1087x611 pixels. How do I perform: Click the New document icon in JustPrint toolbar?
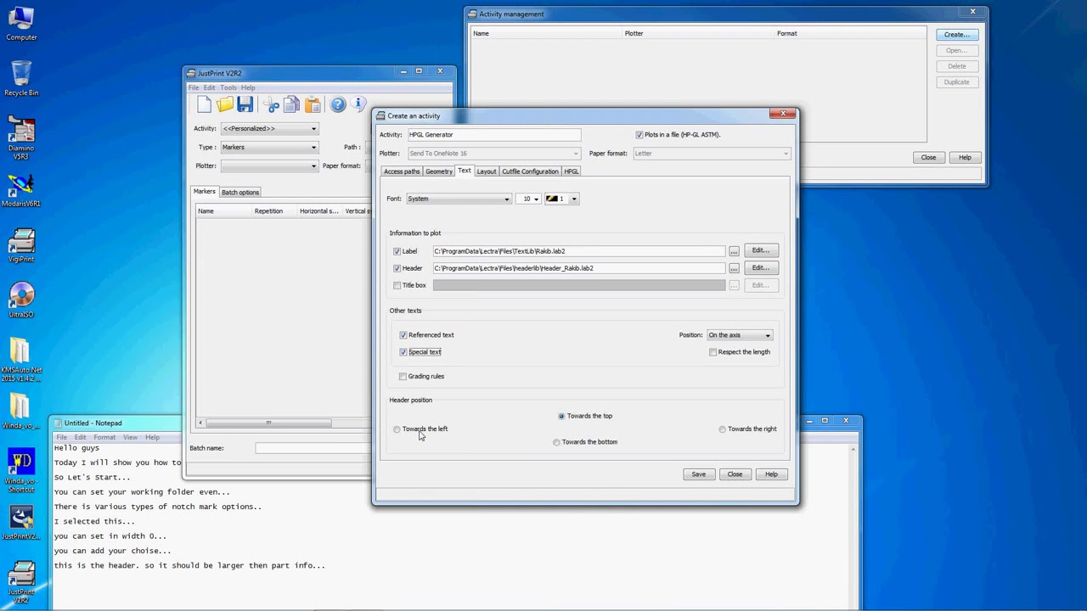pos(204,104)
